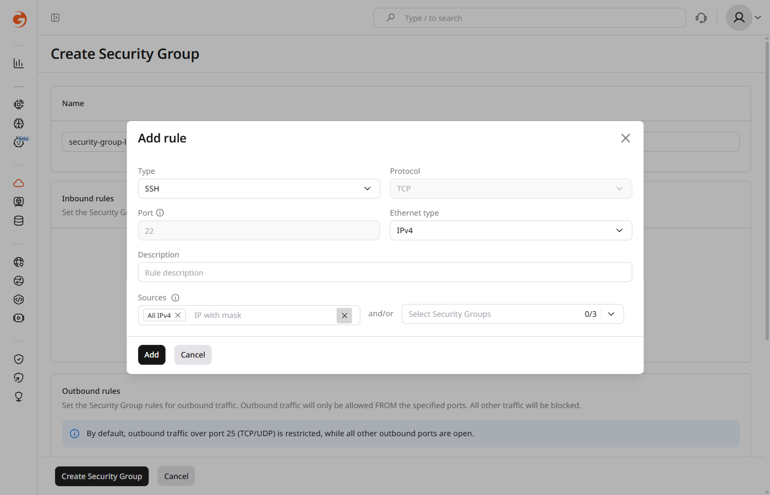Click the Inbound rules heading
The image size is (770, 495).
(x=88, y=199)
